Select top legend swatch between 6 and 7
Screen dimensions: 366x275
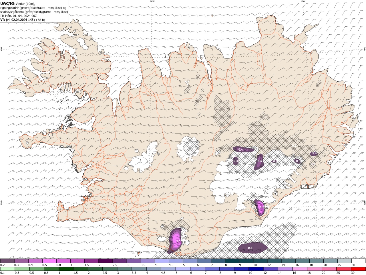204,261
